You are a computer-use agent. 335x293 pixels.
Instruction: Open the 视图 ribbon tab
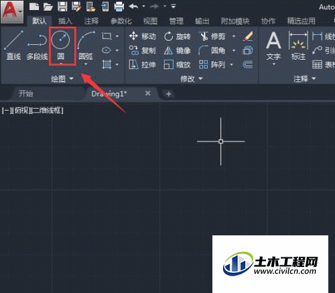click(x=150, y=21)
